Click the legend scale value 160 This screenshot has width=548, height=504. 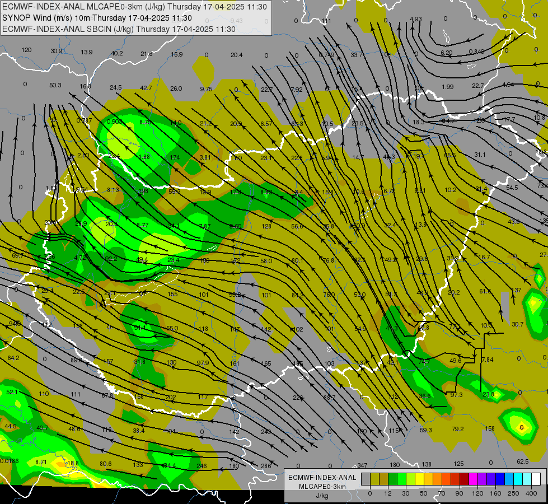click(x=495, y=493)
